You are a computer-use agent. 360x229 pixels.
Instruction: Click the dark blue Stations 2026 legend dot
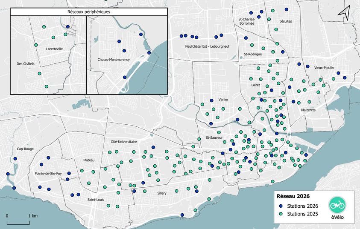click(281, 206)
